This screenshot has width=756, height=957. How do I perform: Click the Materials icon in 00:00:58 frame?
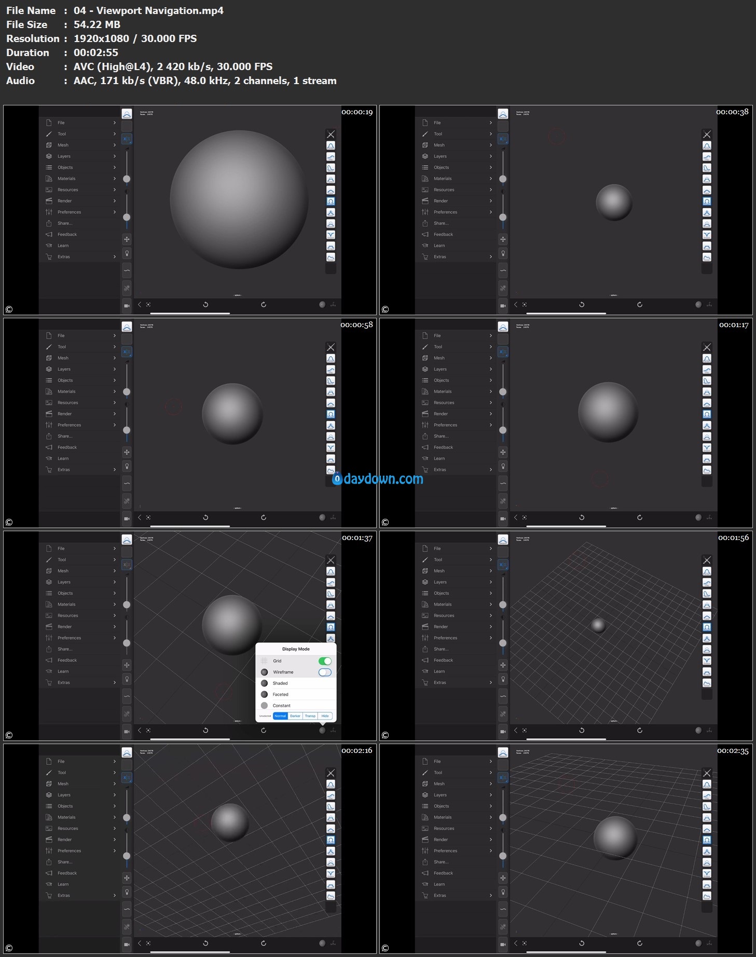pyautogui.click(x=49, y=392)
